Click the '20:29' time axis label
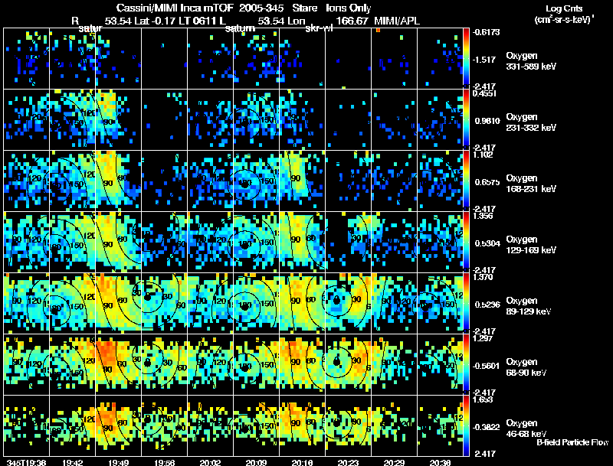 coord(394,462)
